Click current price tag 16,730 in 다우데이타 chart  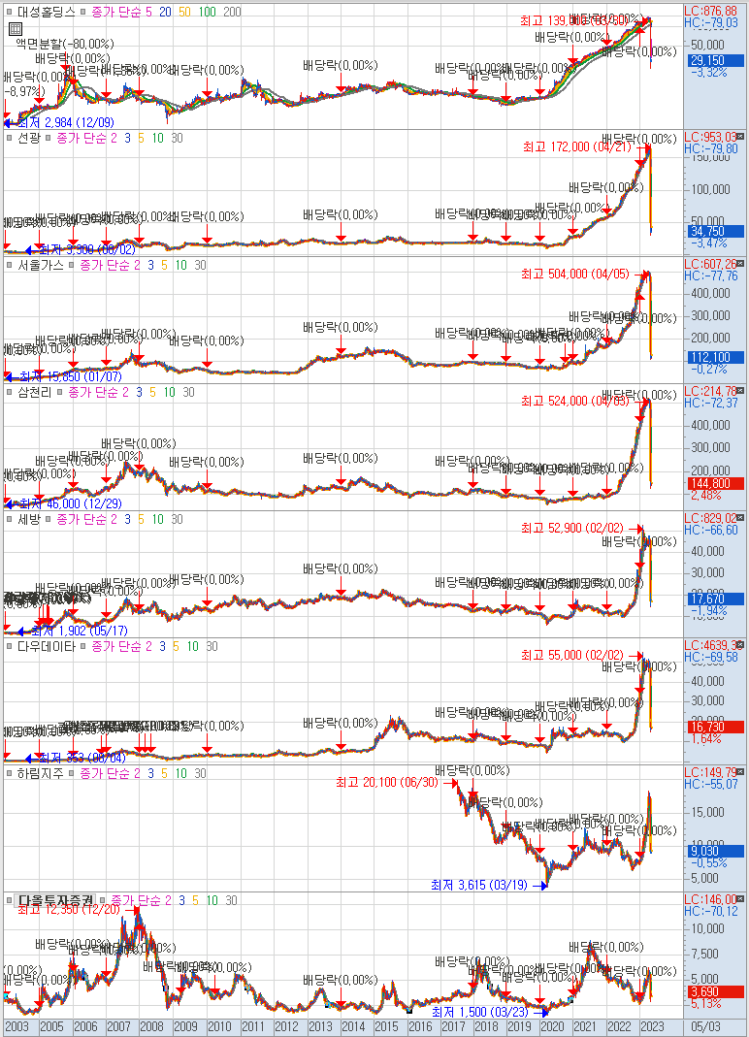coord(717,727)
